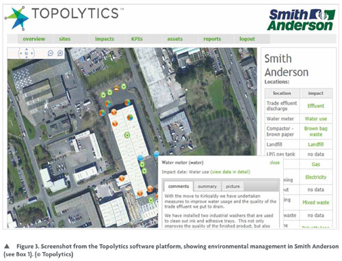
Task: Click the Topolytics star logo
Action: click(16, 18)
